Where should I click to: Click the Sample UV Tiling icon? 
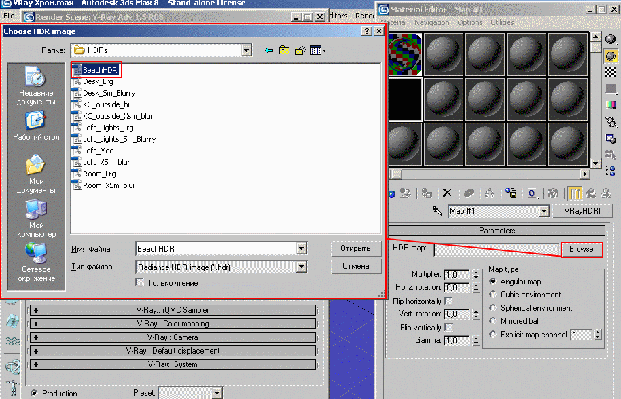click(x=611, y=89)
